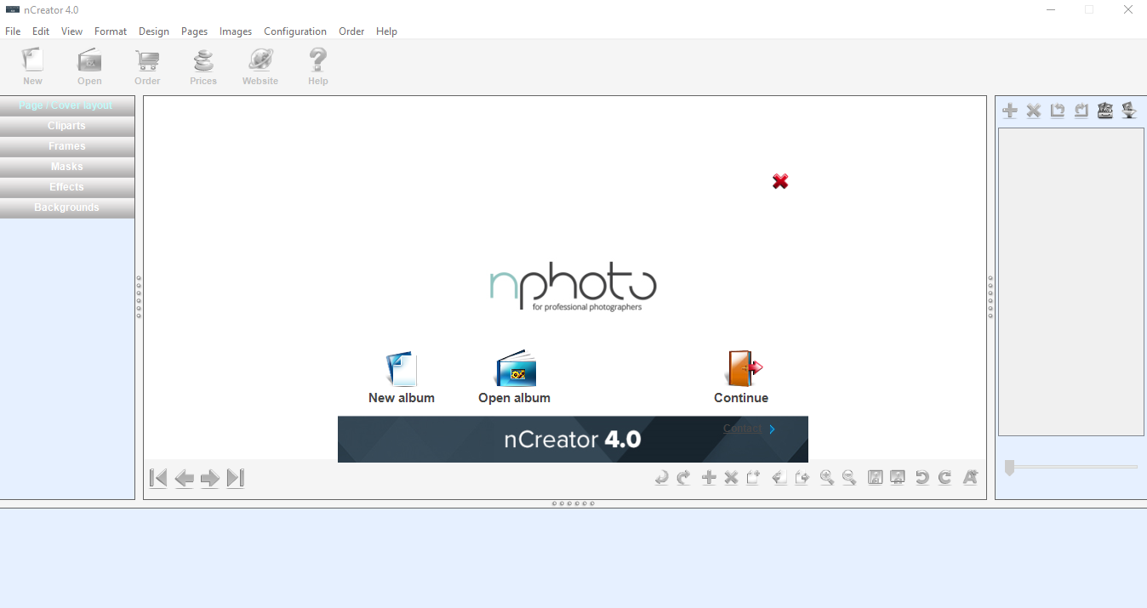Expand the Frames section
1147x608 pixels.
(67, 146)
